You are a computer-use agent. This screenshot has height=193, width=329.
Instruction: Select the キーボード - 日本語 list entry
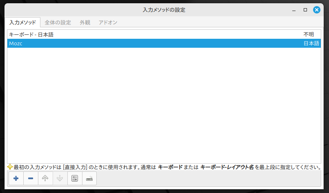(31, 35)
